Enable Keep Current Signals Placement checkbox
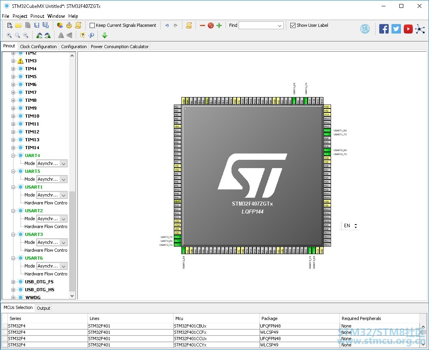Viewport: 429px width, 350px height. click(92, 25)
